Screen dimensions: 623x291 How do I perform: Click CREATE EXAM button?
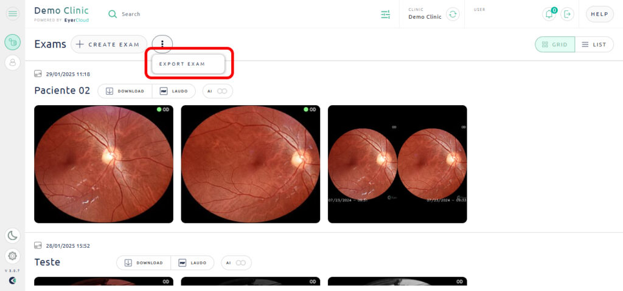click(109, 44)
